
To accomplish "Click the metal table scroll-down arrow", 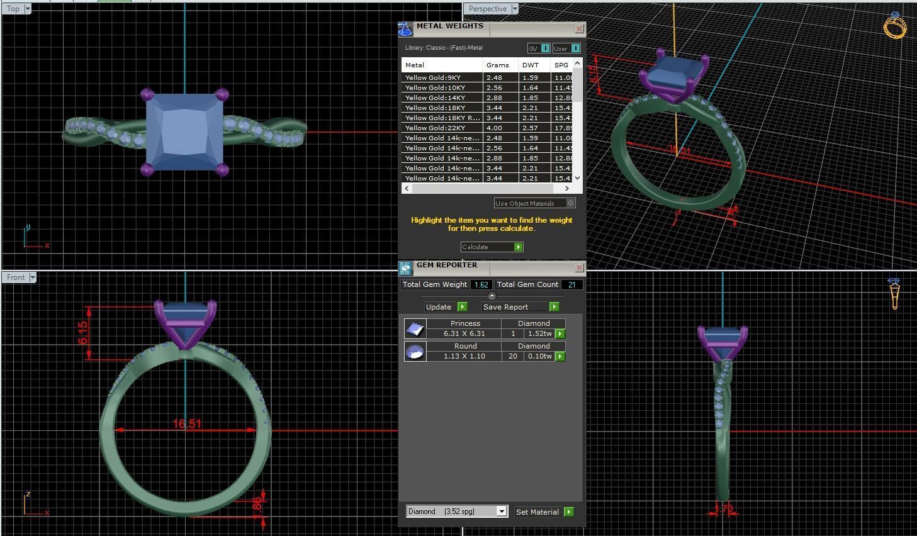I will click(578, 178).
